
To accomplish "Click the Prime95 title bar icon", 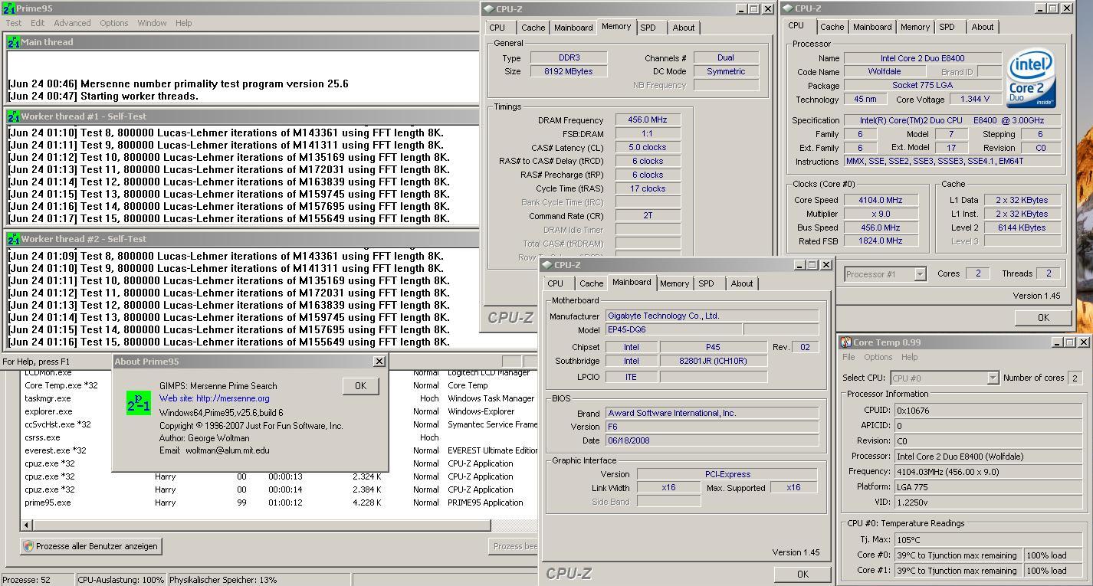I will click(9, 8).
